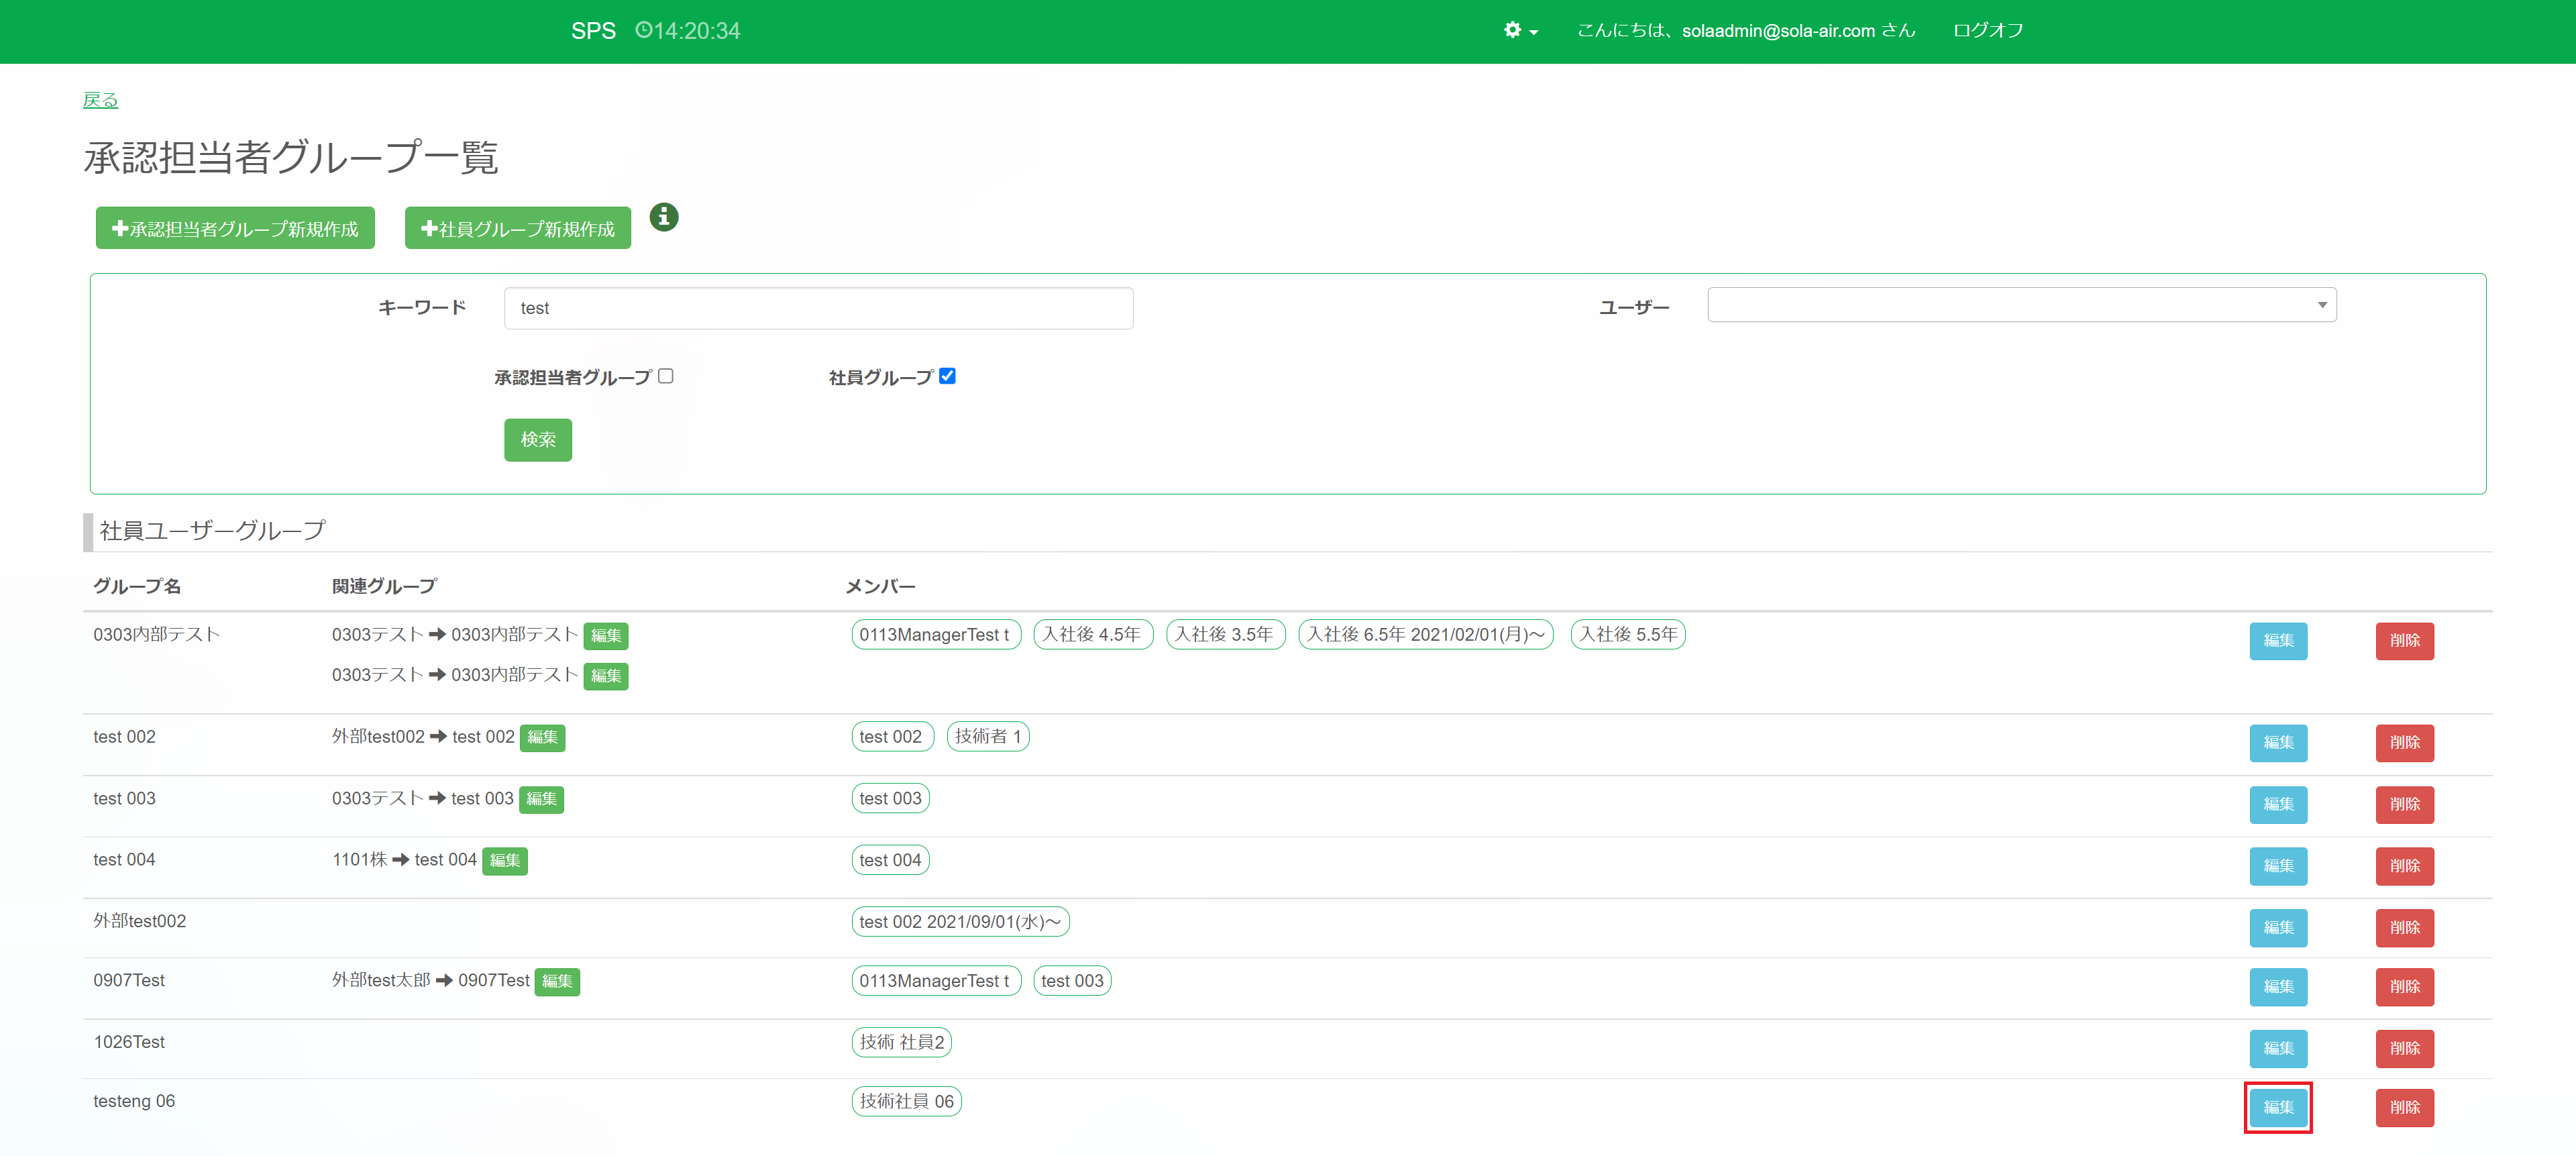Click green 編集 badge beside 外部test002 → test 002

pos(542,738)
